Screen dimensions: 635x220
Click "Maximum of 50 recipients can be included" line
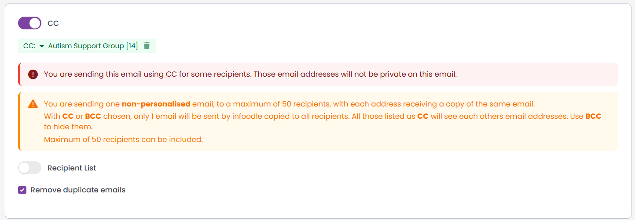pyautogui.click(x=123, y=140)
